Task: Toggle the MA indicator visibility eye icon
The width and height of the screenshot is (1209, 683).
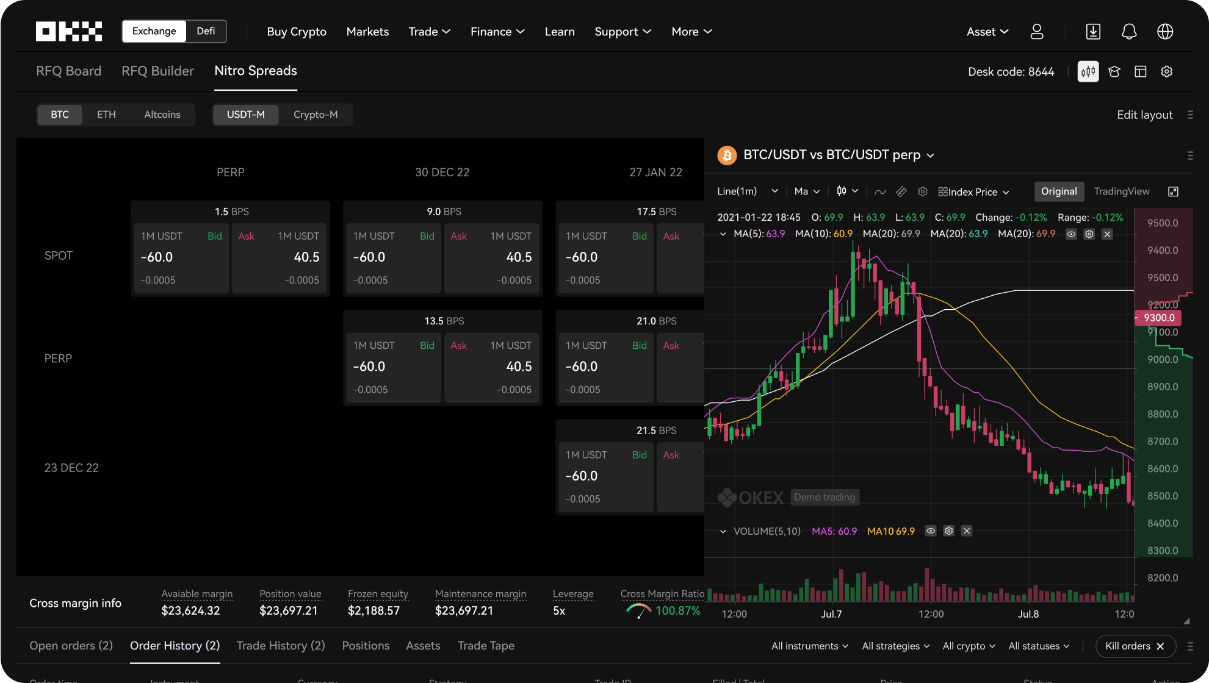Action: tap(1071, 234)
